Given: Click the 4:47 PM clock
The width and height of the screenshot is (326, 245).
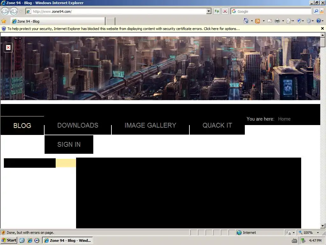Looking at the screenshot, I should pos(315,241).
